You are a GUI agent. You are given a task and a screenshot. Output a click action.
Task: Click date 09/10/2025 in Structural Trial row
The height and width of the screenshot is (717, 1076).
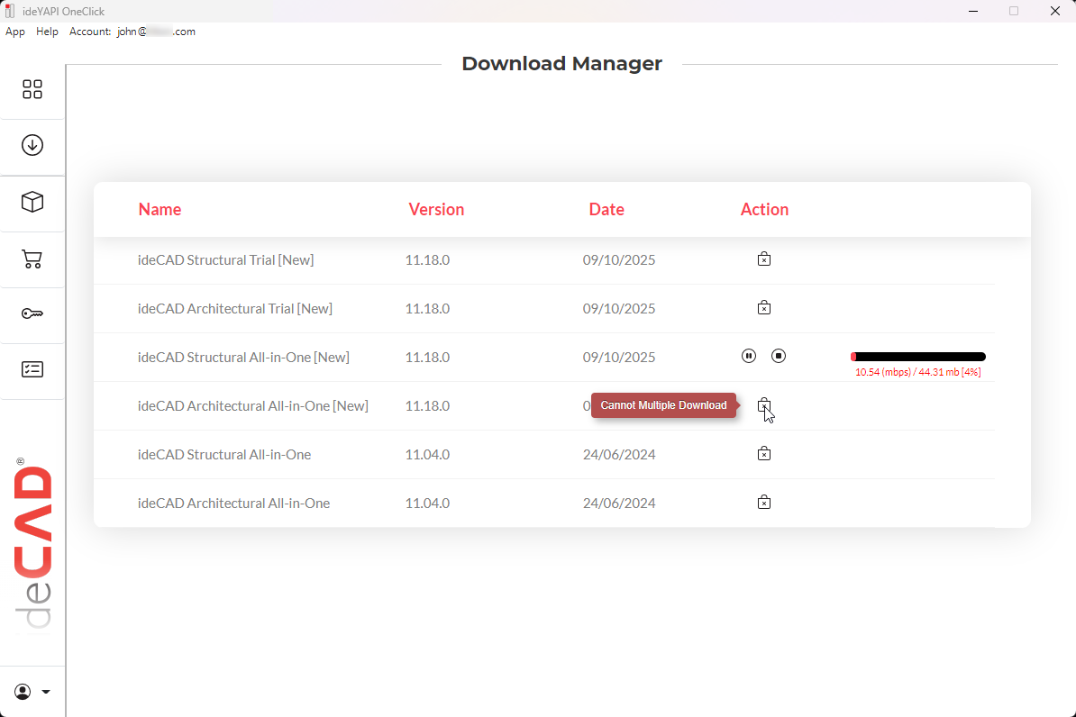(x=619, y=260)
